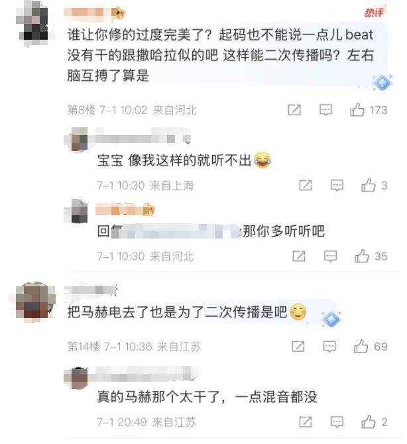This screenshot has width=407, height=444.
Task: Tap the share icon on the 8th floor comment
Action: [294, 109]
